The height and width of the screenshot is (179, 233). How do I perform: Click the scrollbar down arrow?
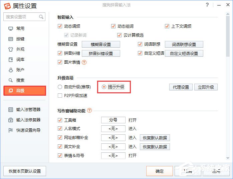coord(228,158)
